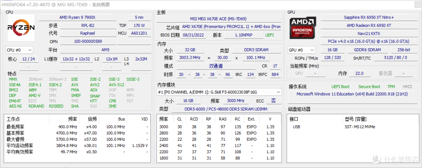Click the BIOS date 08/31/2022
The height and width of the screenshot is (168, 422).
coord(193,35)
